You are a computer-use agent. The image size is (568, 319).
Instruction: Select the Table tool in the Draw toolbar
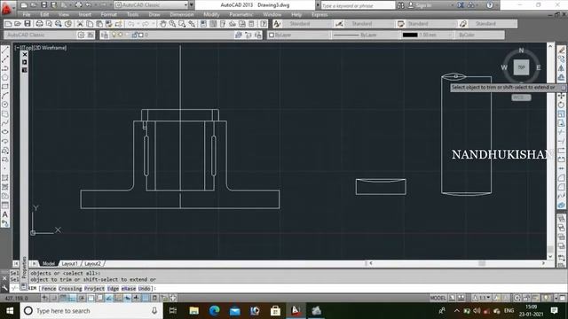5,205
